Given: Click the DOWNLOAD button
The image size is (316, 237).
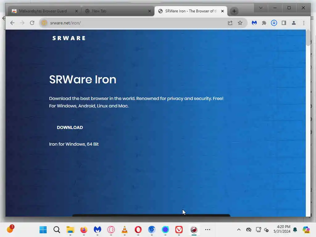Looking at the screenshot, I should pos(70,127).
